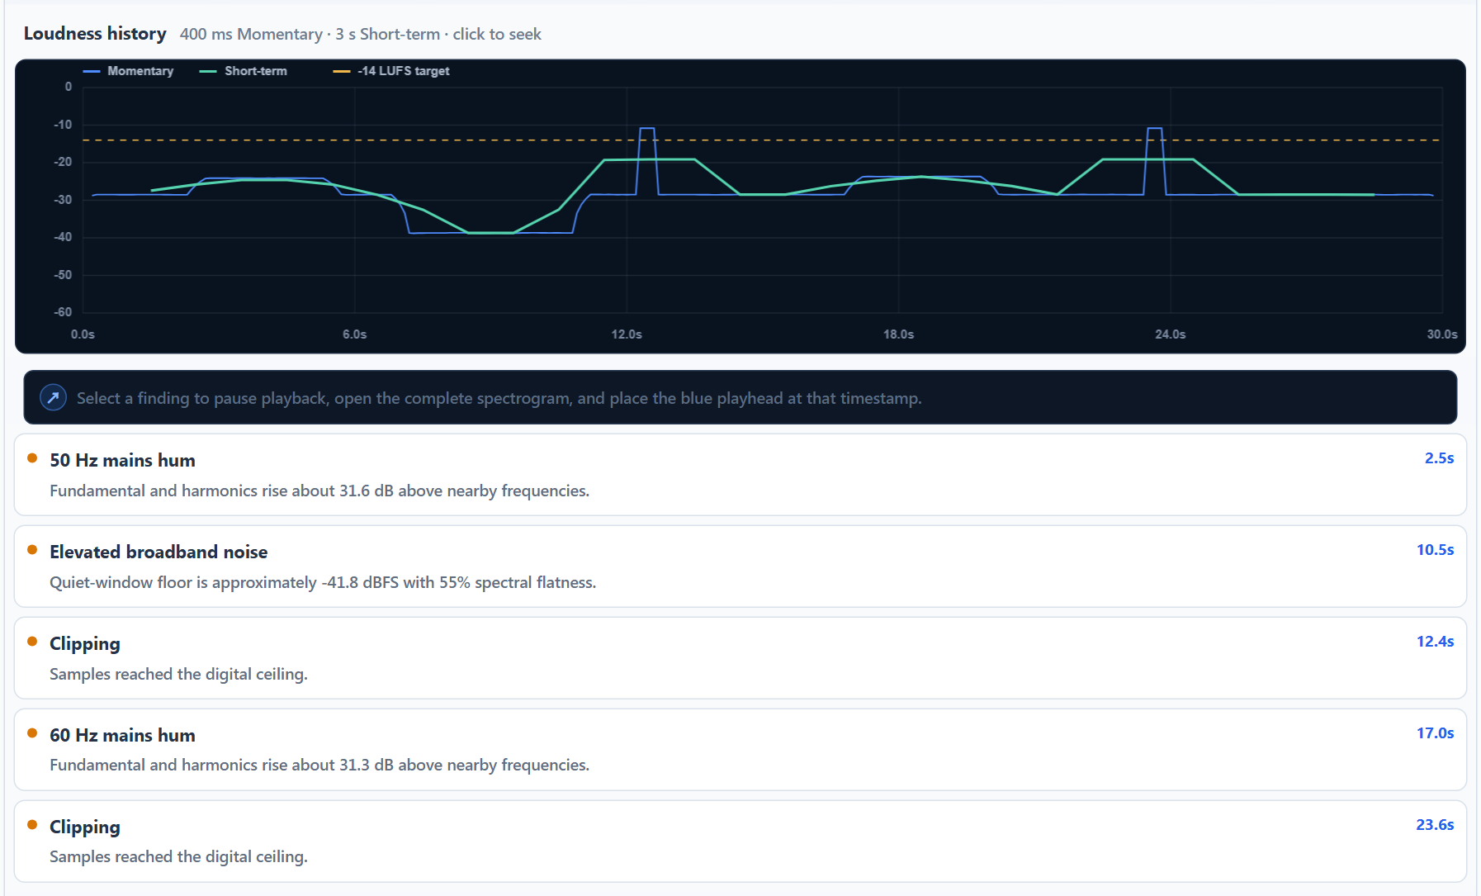Screen dimensions: 1481x896
Task: Select the Clipping finding at 12.4s
Action: pos(740,658)
